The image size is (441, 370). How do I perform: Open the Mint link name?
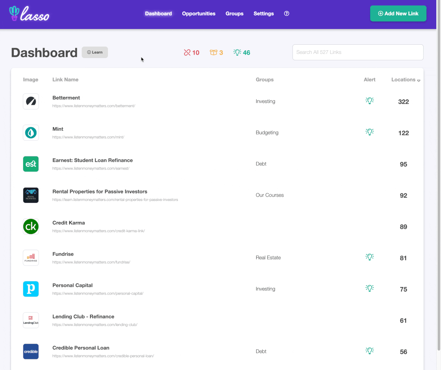pos(58,129)
